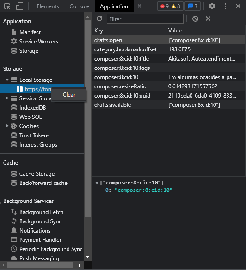Screen dimensions: 246x270
Task: Delete selected entry with X icon
Action: [x=208, y=18]
